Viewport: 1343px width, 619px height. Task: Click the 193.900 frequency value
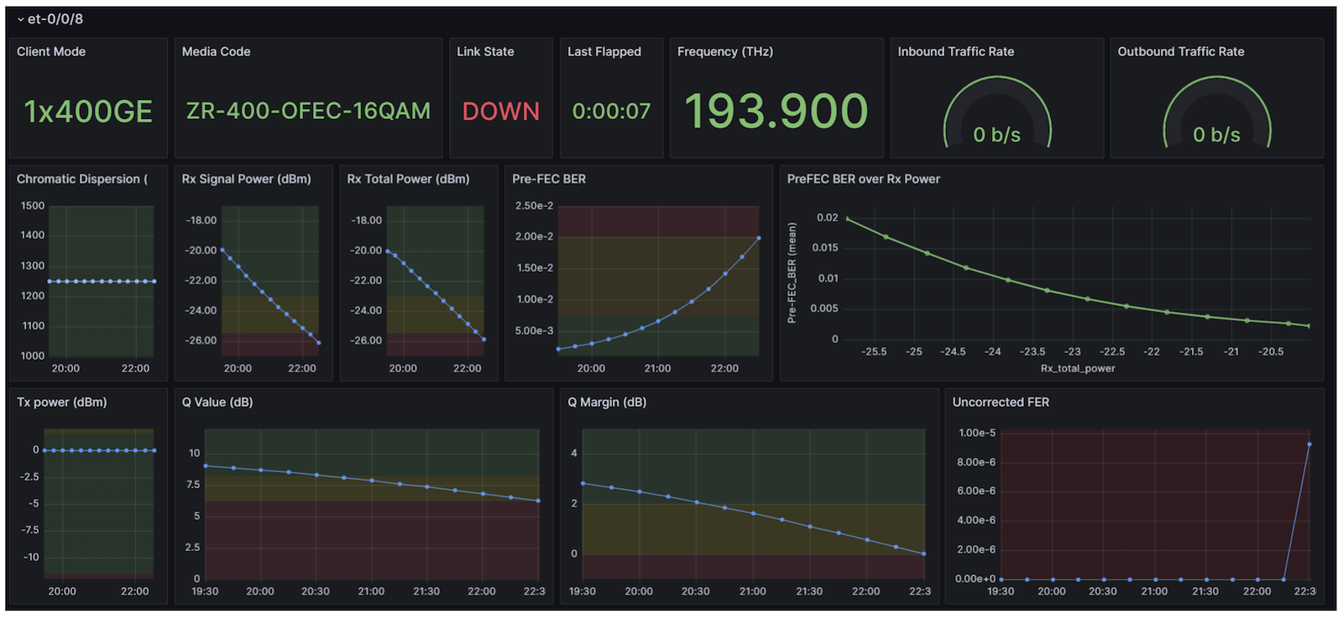pos(776,111)
